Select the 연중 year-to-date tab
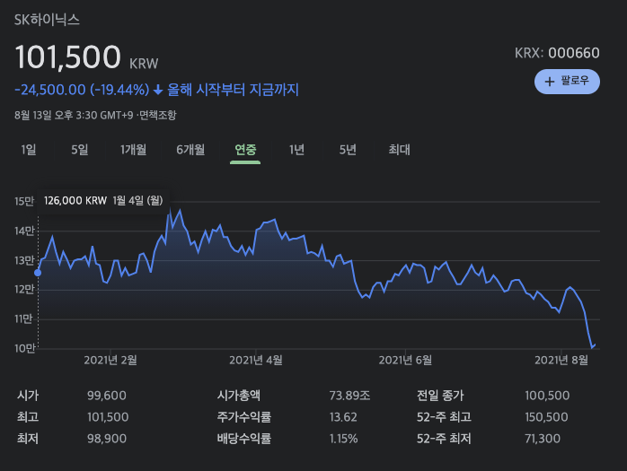Viewport: 627px width, 471px height. pyautogui.click(x=245, y=150)
